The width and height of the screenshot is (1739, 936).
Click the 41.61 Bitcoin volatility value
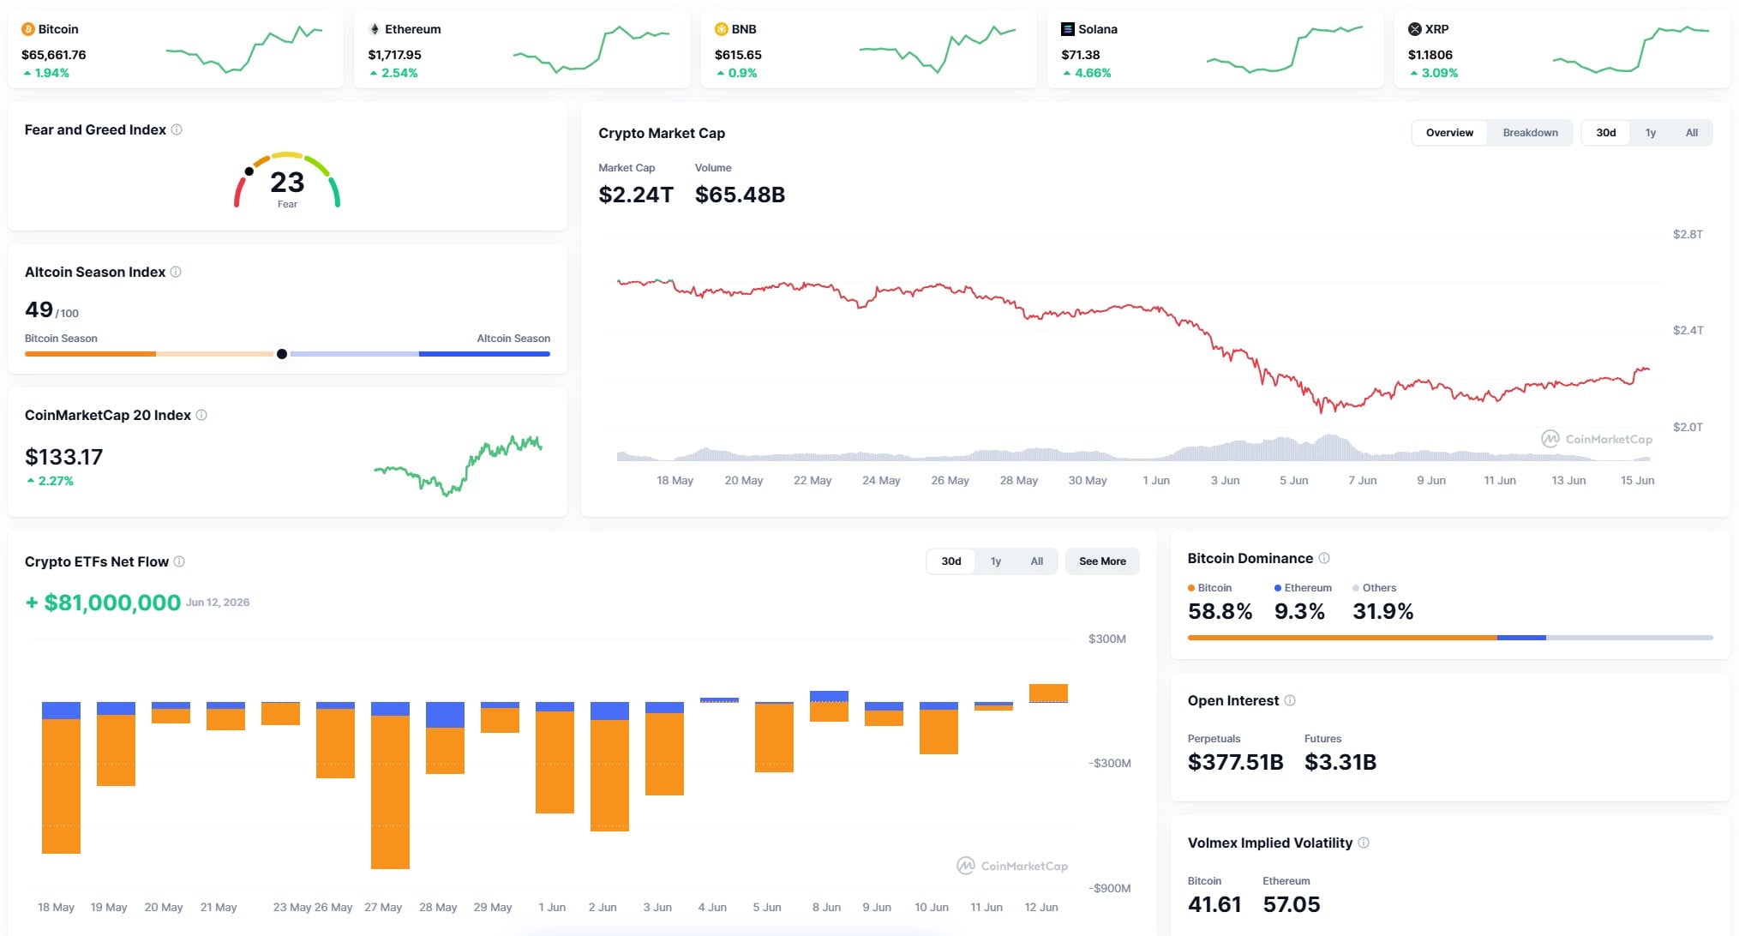(1214, 904)
